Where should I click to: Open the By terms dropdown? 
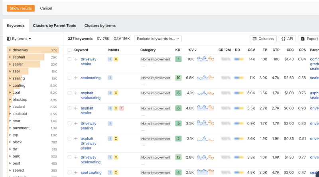(x=19, y=39)
